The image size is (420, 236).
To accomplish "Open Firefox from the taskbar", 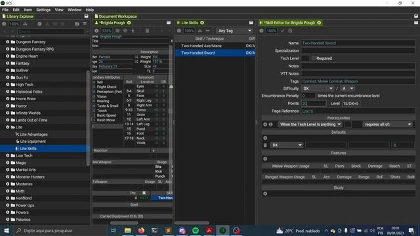I will 141,230.
